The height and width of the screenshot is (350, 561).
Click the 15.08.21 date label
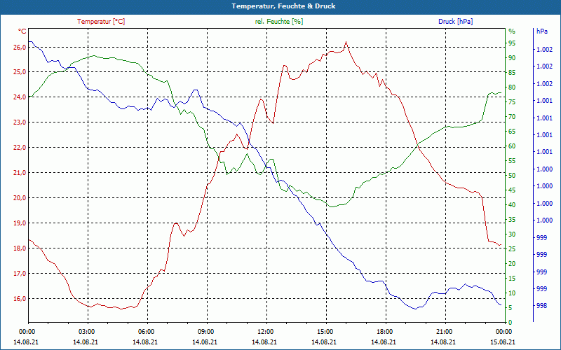point(503,342)
